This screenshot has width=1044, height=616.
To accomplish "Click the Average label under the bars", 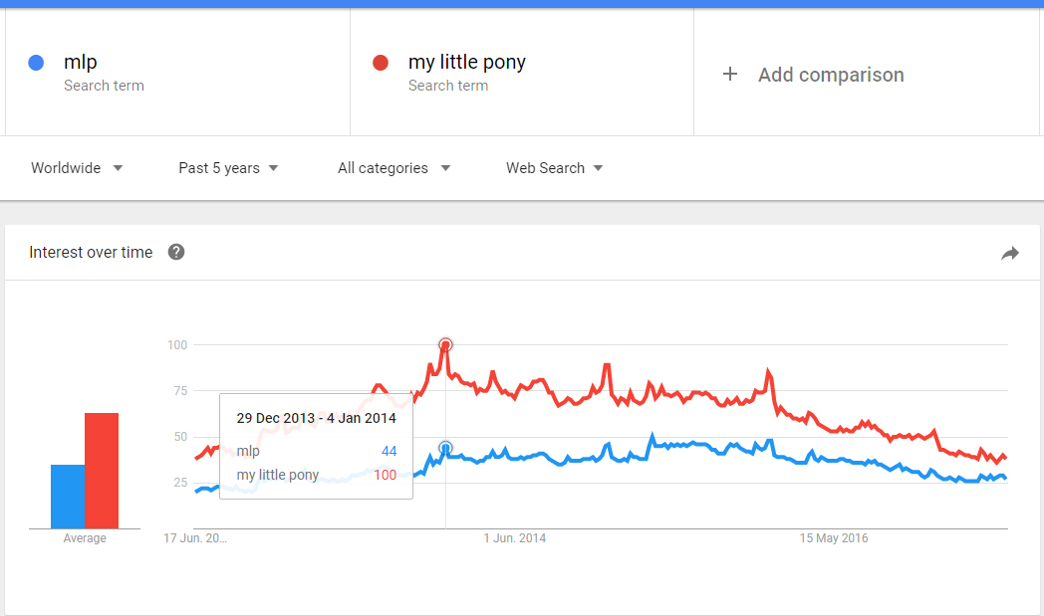I will point(85,538).
